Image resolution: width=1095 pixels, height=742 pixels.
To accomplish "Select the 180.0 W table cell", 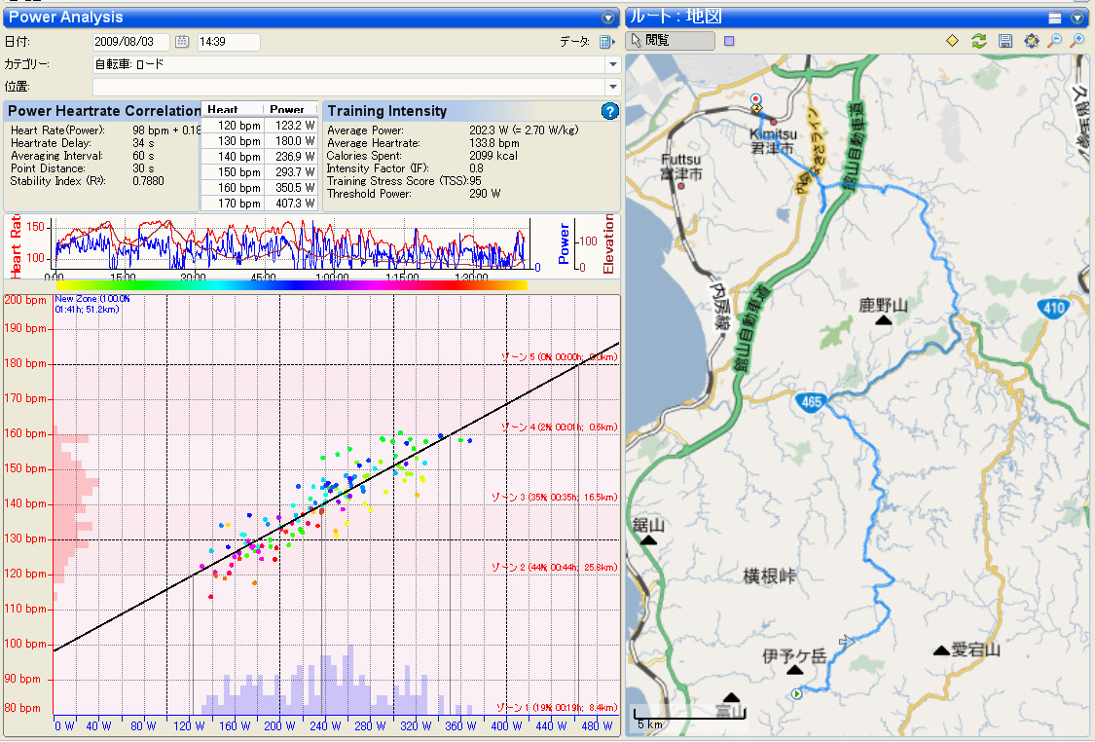I will pyautogui.click(x=291, y=141).
